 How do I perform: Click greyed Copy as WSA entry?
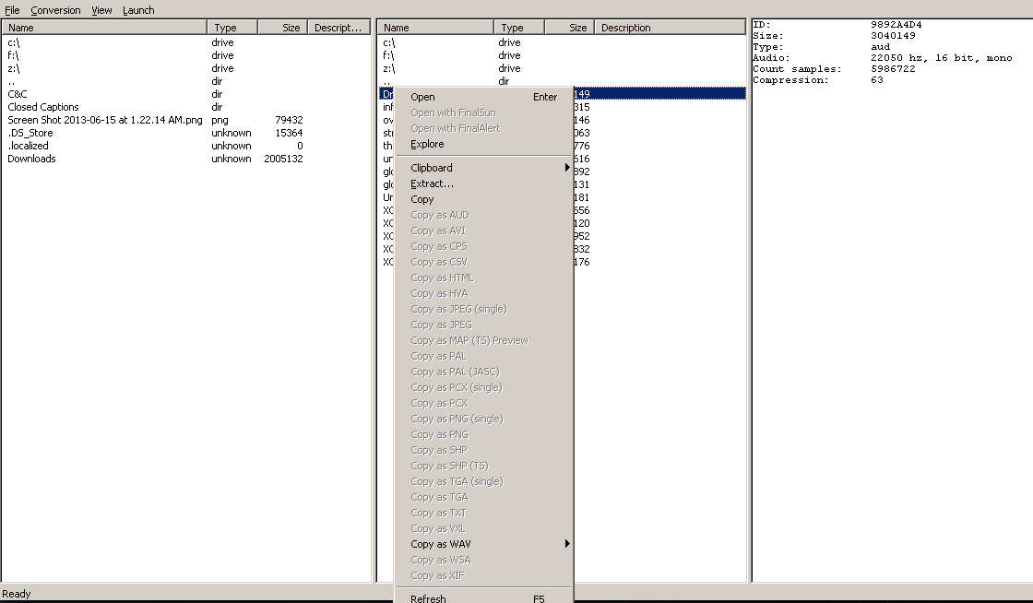tap(483, 561)
